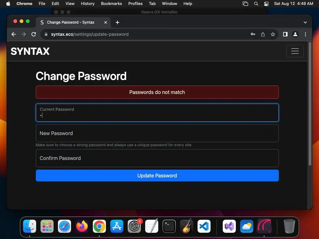Viewport: 319px width, 239px height.
Task: Click into the New Password field
Action: pos(157,133)
